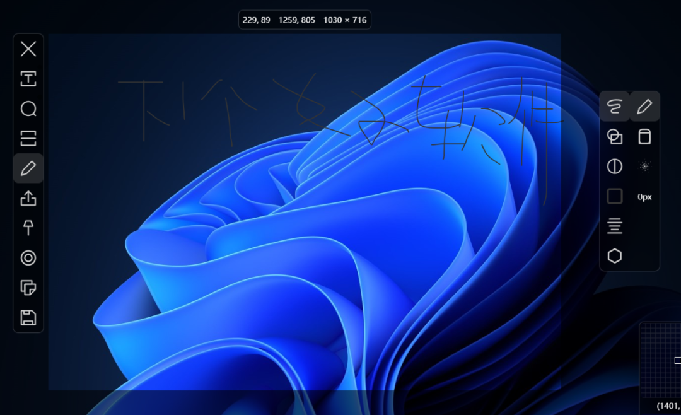Close the screenshot tool with the X icon

tap(28, 49)
